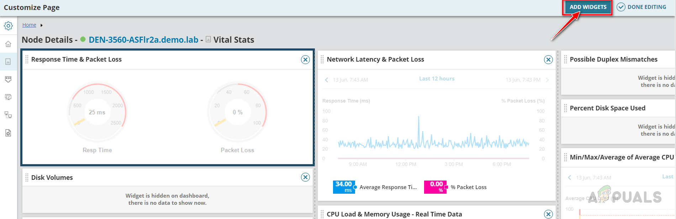This screenshot has height=219, width=676.
Task: Open the settings gear in sidebar
Action: [x=8, y=26]
